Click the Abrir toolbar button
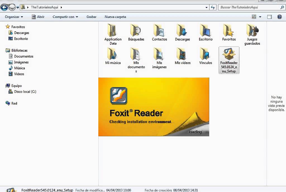The height and width of the screenshot is (192, 286). click(38, 17)
